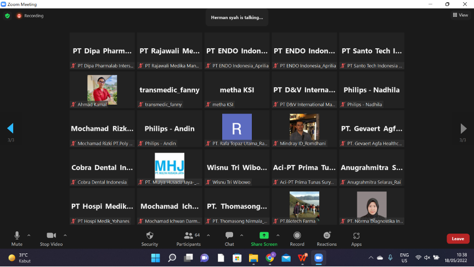This screenshot has width=474, height=267.
Task: Select the PT Hospi Medik_Yohanes tile
Action: click(x=102, y=206)
